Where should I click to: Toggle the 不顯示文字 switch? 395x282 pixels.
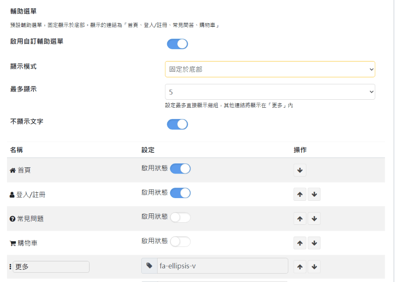point(177,124)
